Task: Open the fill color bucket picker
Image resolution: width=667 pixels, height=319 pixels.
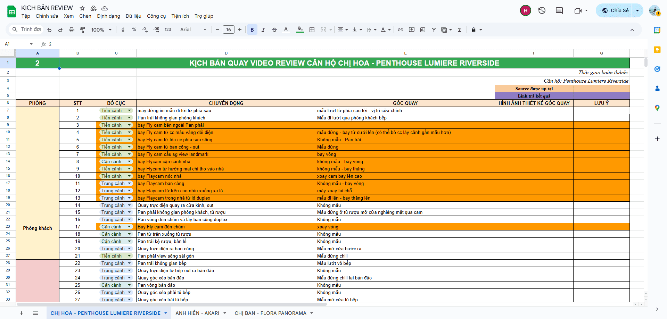Action: pos(300,30)
